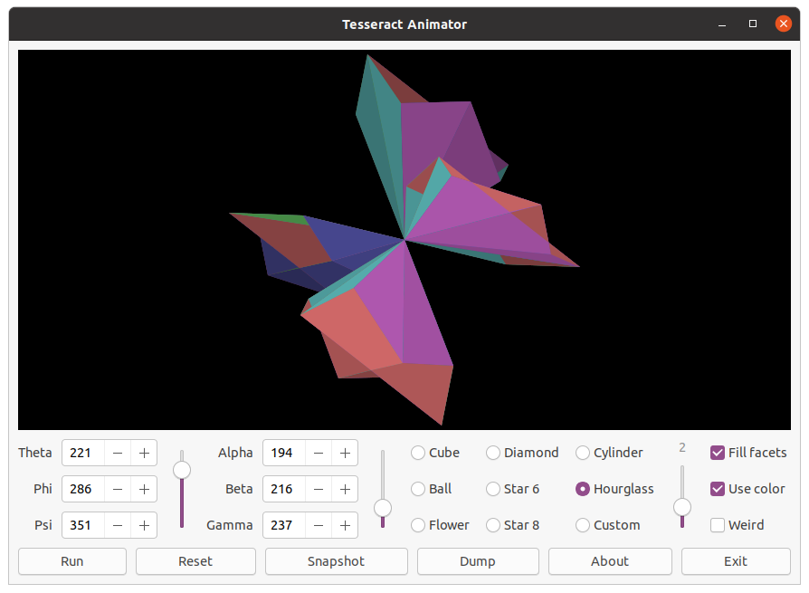
Task: Click the Alpha value field showing 194
Action: [284, 454]
